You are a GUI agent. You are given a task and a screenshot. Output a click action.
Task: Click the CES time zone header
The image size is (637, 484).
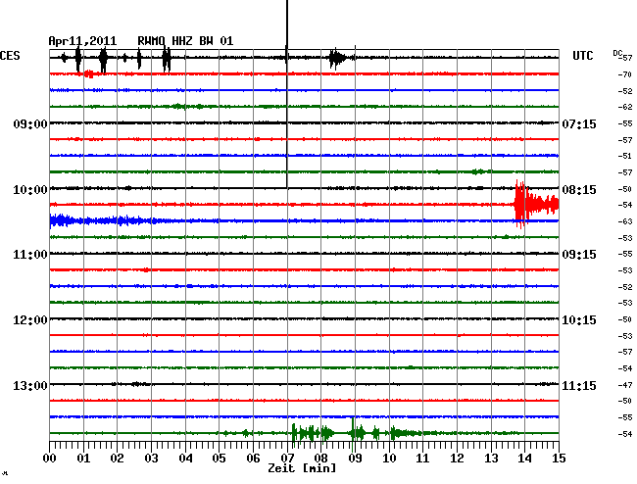10,56
